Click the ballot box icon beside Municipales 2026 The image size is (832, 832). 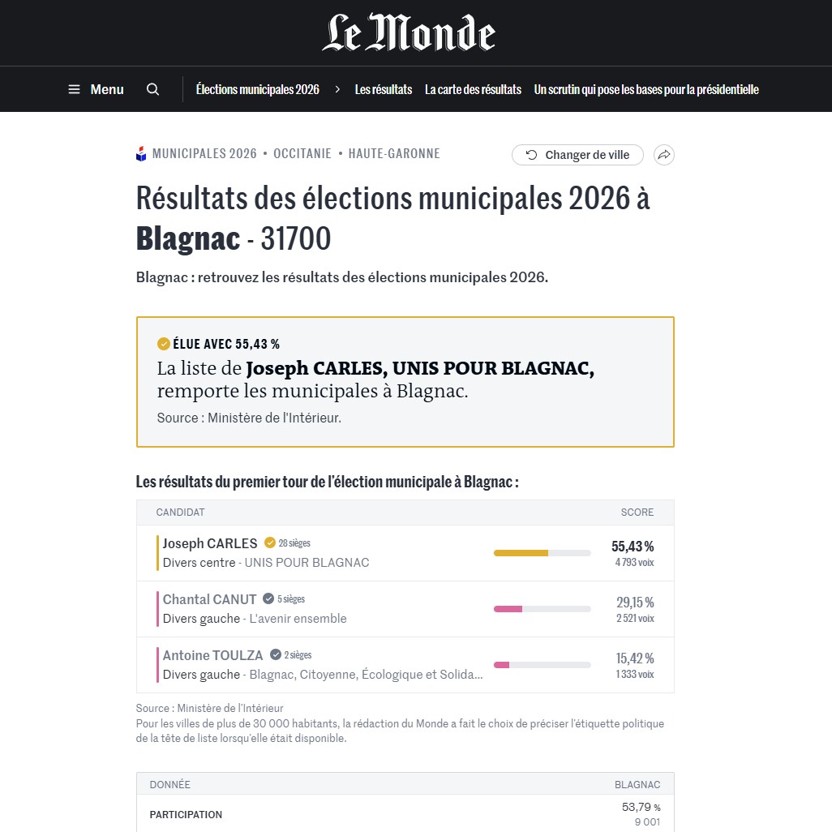pos(141,154)
